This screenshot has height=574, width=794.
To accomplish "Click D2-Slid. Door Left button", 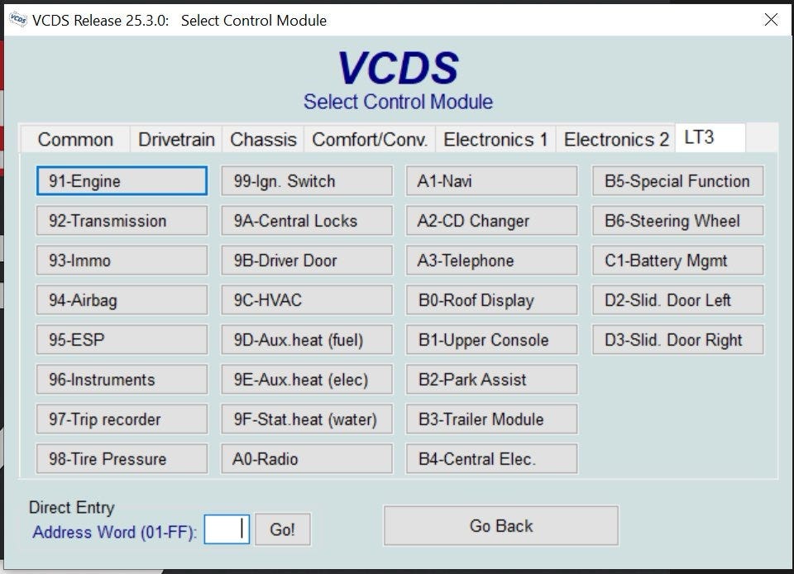I will tap(678, 299).
